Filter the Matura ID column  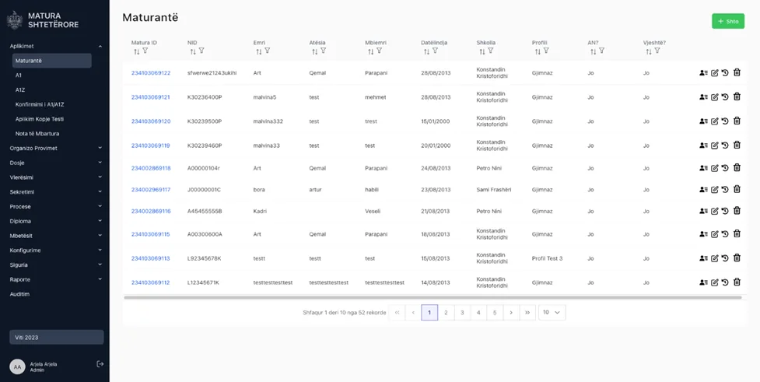click(x=145, y=51)
